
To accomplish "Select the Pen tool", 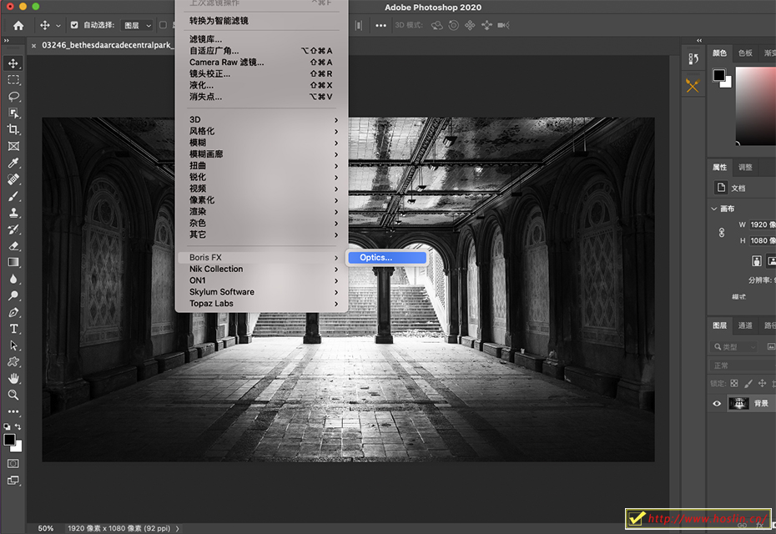I will point(13,312).
